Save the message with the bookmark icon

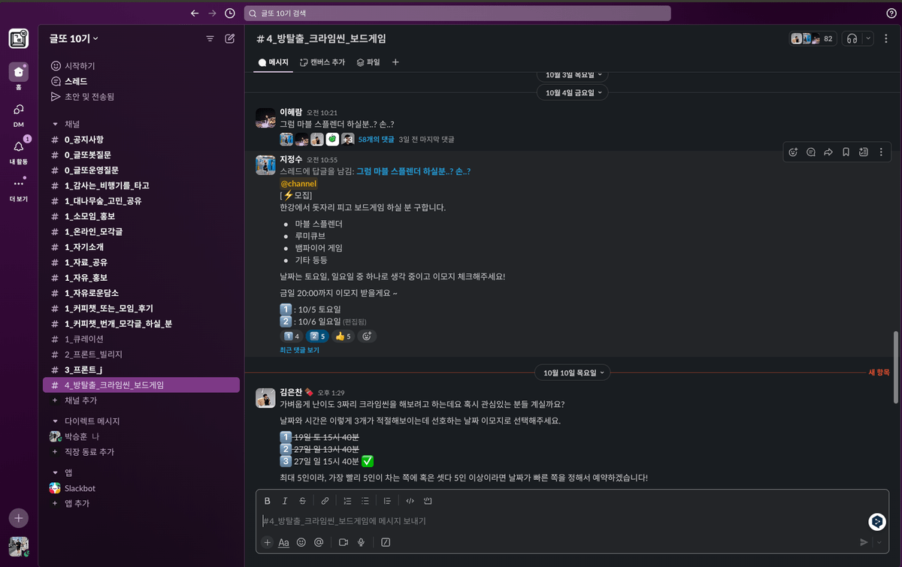[845, 152]
